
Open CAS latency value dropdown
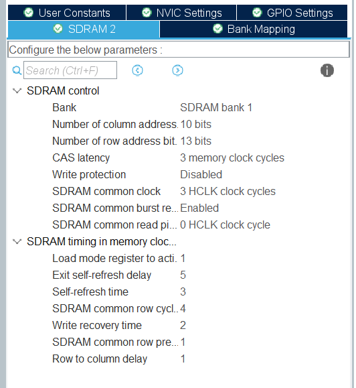click(x=232, y=158)
